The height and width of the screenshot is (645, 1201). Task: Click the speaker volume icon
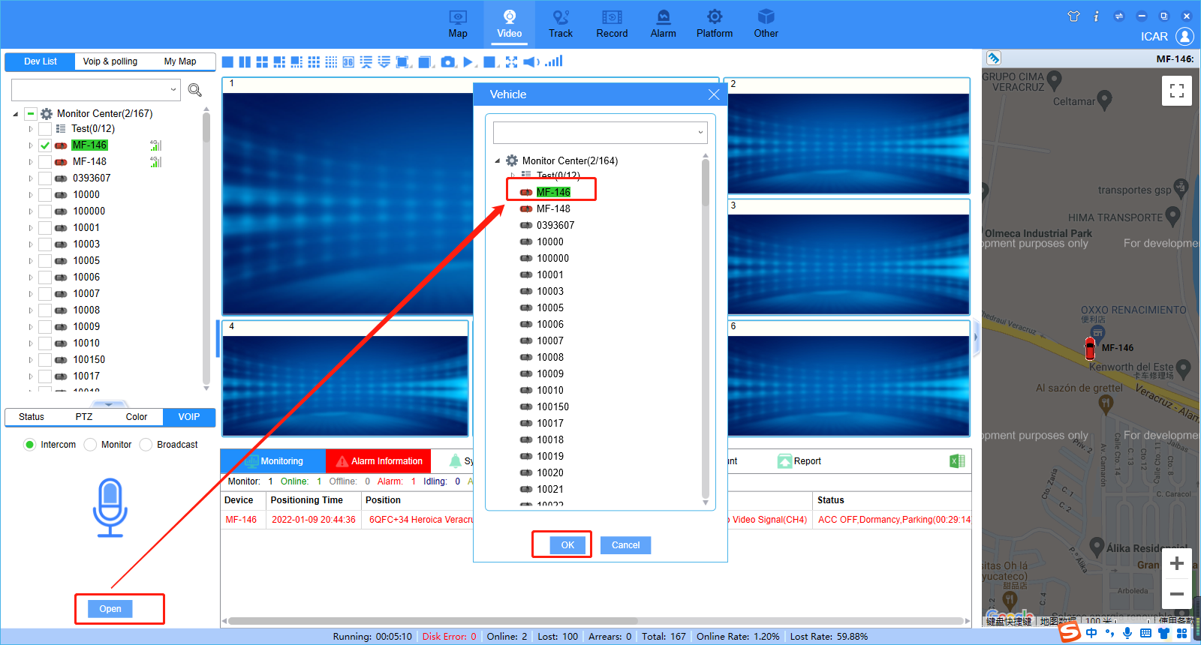click(531, 62)
